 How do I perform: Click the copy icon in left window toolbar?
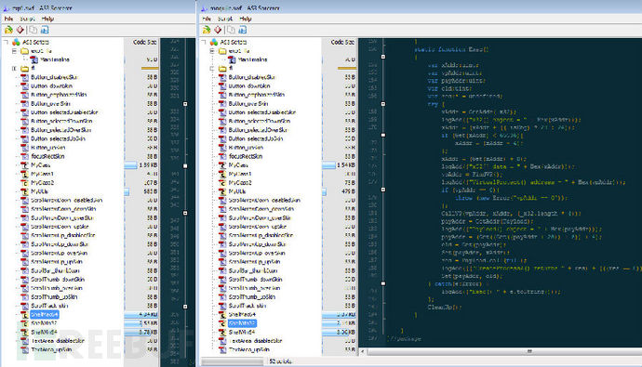pyautogui.click(x=33, y=30)
